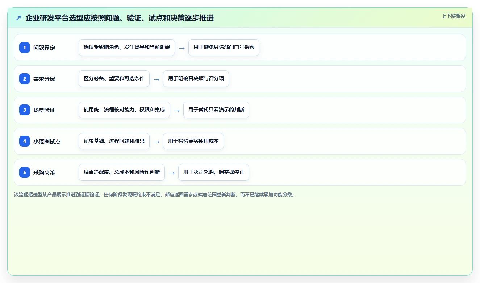This screenshot has height=283, width=480.
Task: Select step number 5 badge
Action: pos(25,172)
